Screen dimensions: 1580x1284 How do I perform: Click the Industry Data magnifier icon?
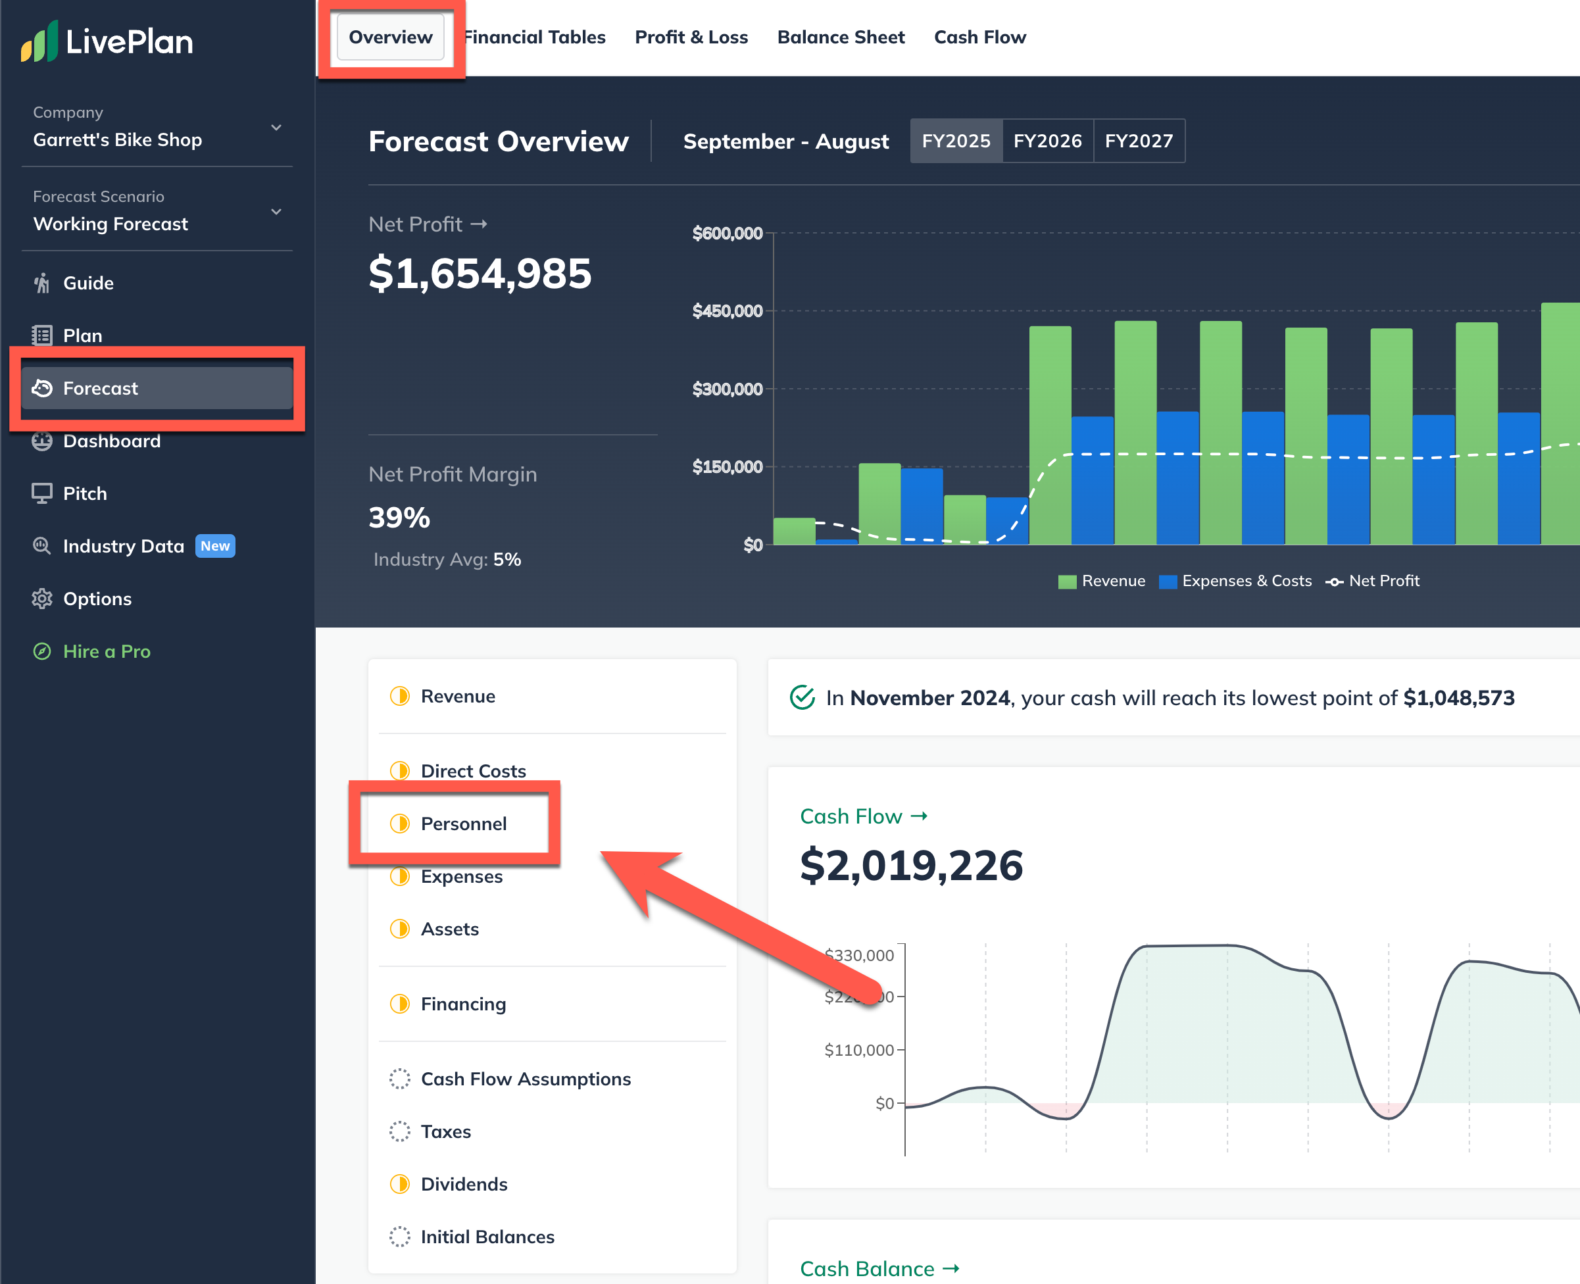tap(42, 546)
